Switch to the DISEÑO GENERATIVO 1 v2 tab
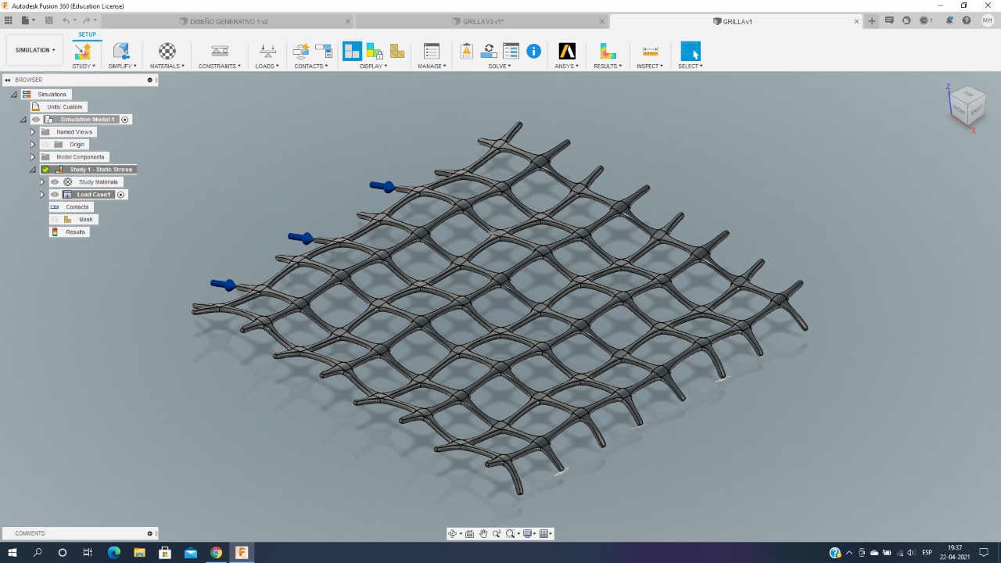The width and height of the screenshot is (1001, 563). [228, 22]
